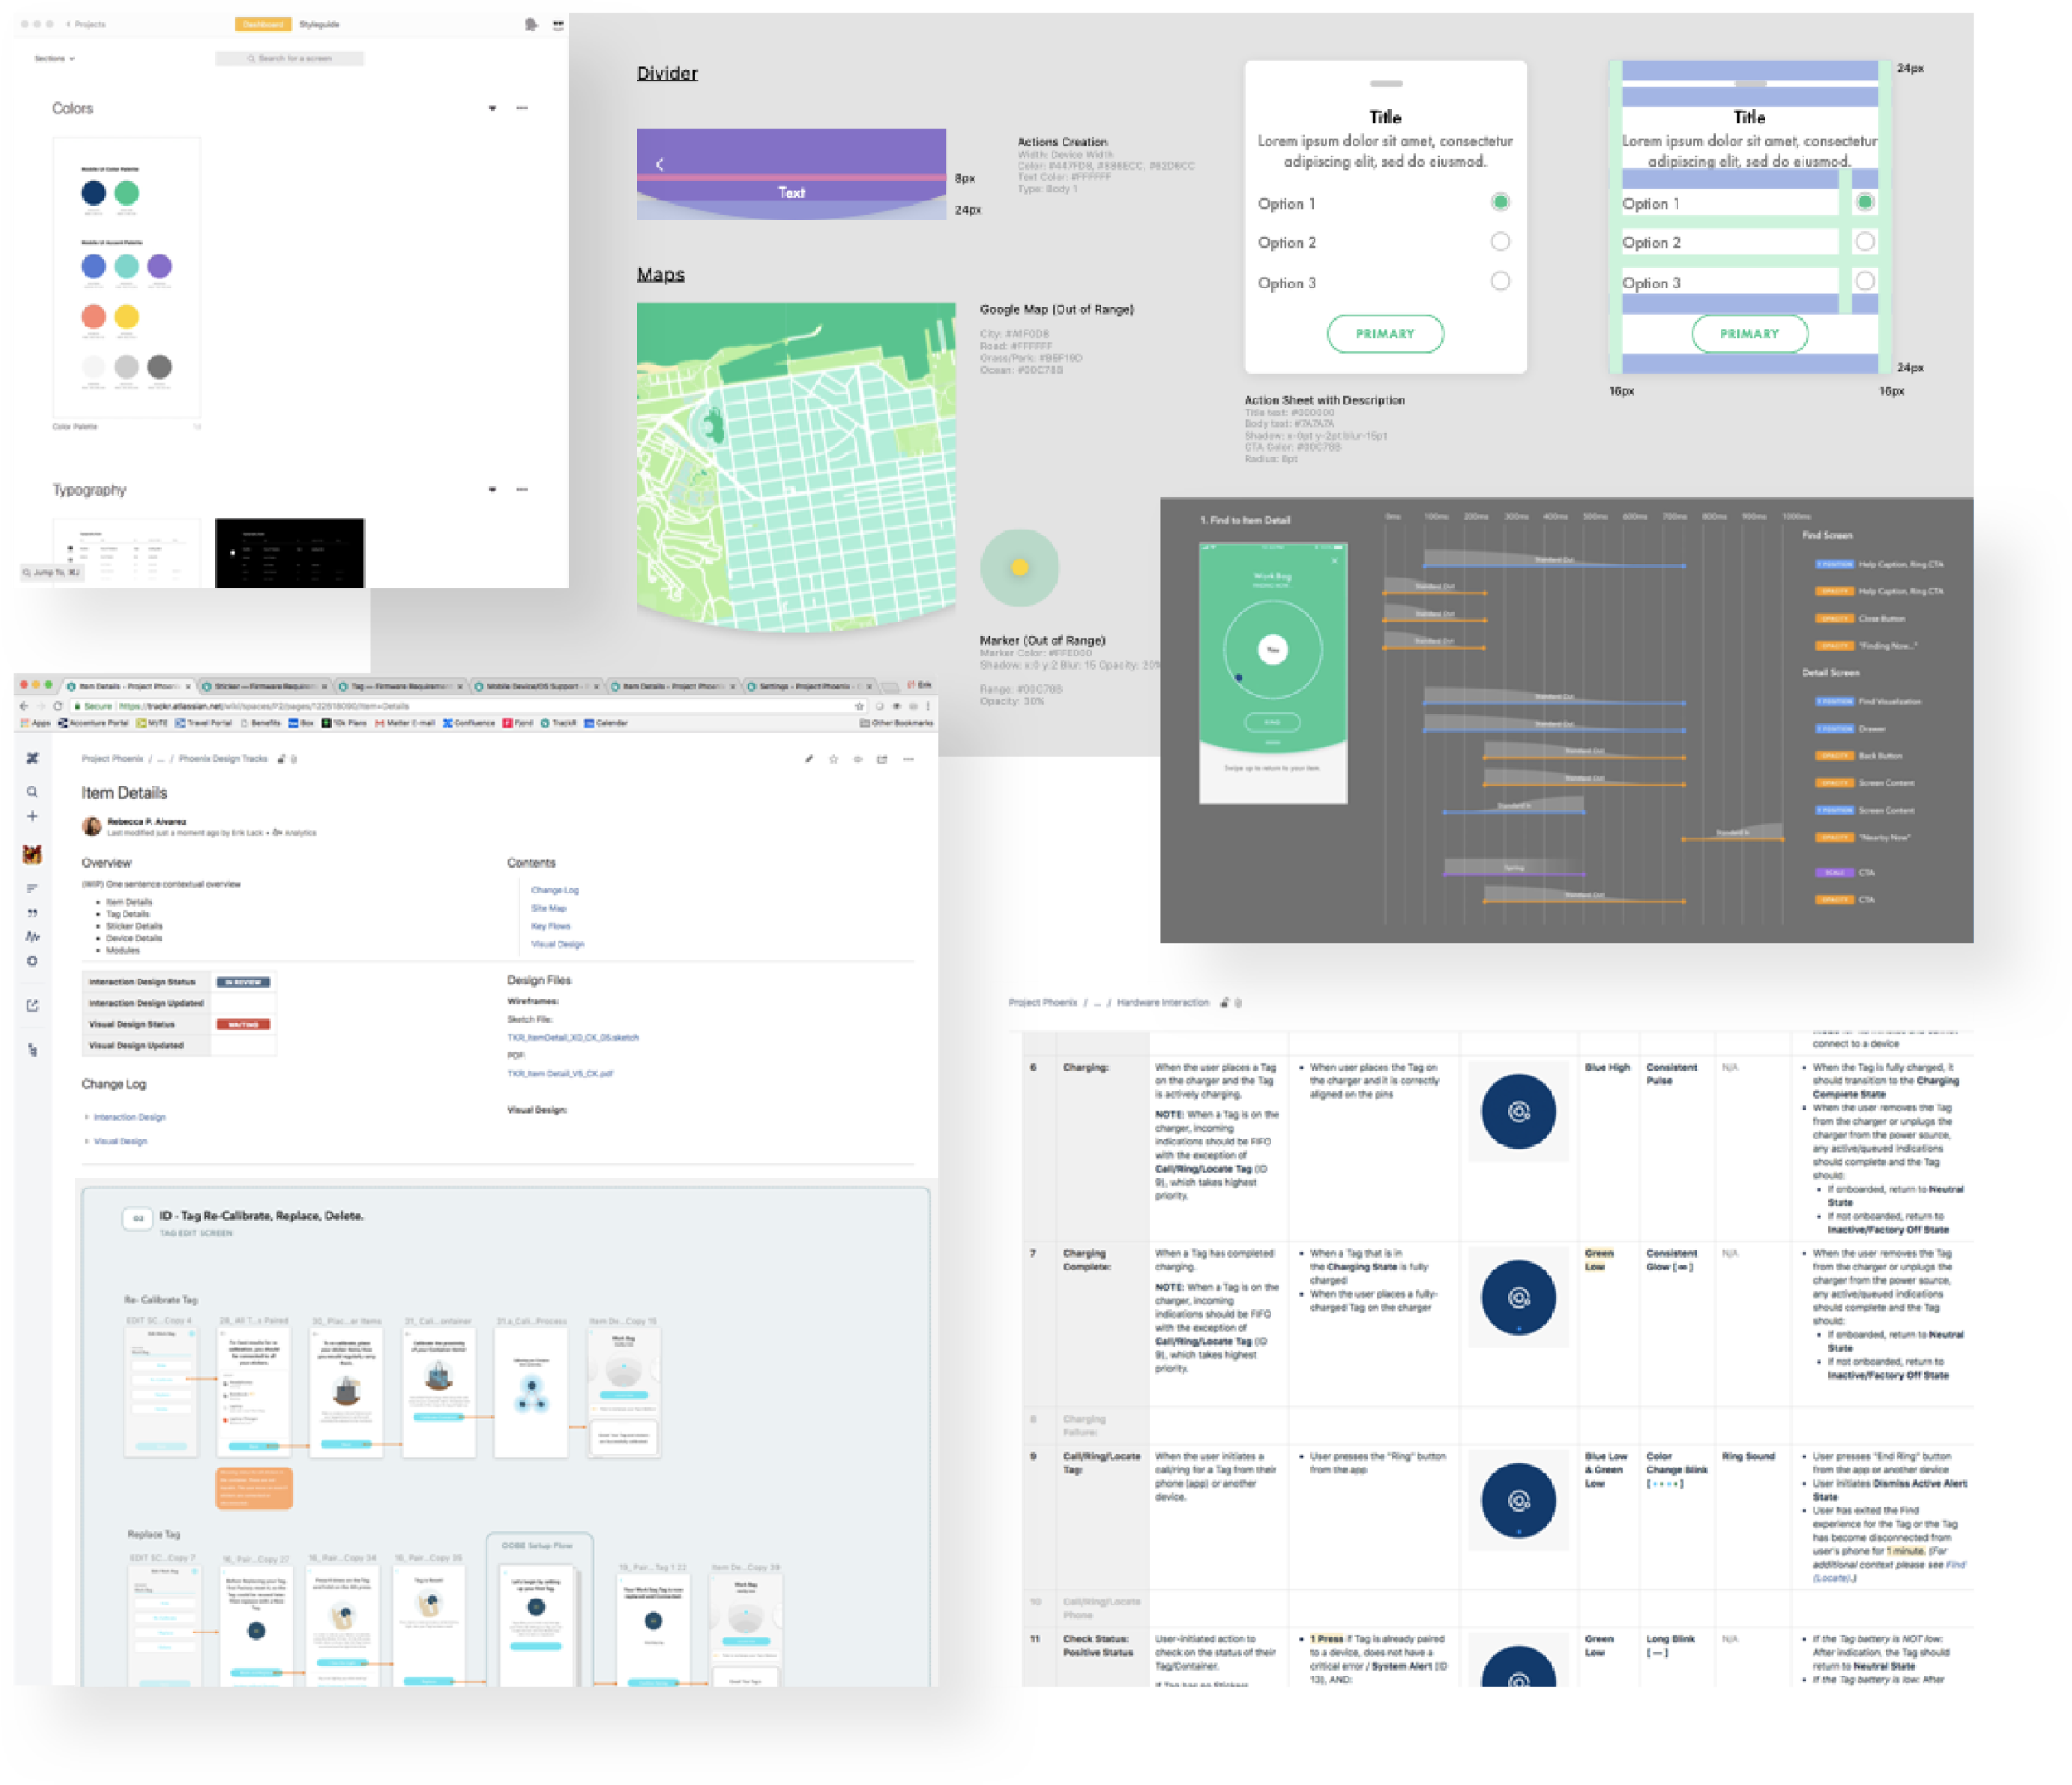
Task: Open Other Bookmarks folder in bookmarks bar
Action: [x=897, y=723]
